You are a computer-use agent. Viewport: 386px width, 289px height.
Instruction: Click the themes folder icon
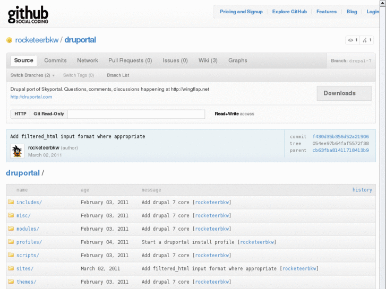pyautogui.click(x=11, y=282)
